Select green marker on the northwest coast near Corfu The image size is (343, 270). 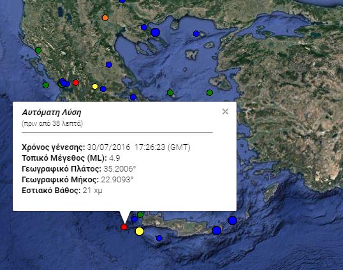(38, 50)
